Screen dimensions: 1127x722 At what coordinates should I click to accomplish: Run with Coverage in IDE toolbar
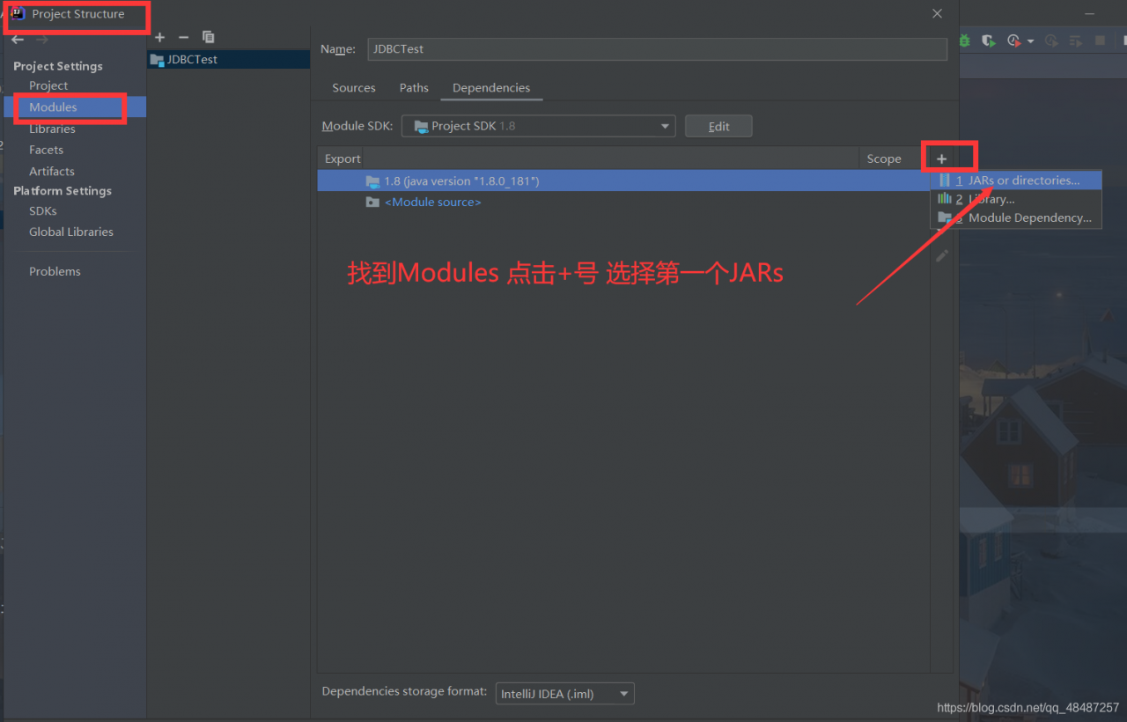989,41
